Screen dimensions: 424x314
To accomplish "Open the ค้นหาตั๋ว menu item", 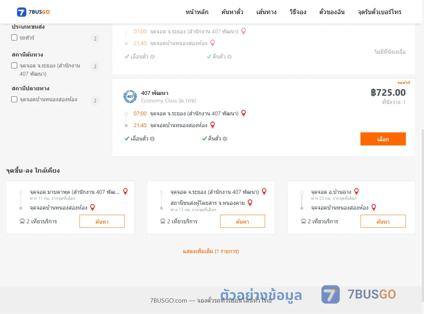I will [232, 12].
